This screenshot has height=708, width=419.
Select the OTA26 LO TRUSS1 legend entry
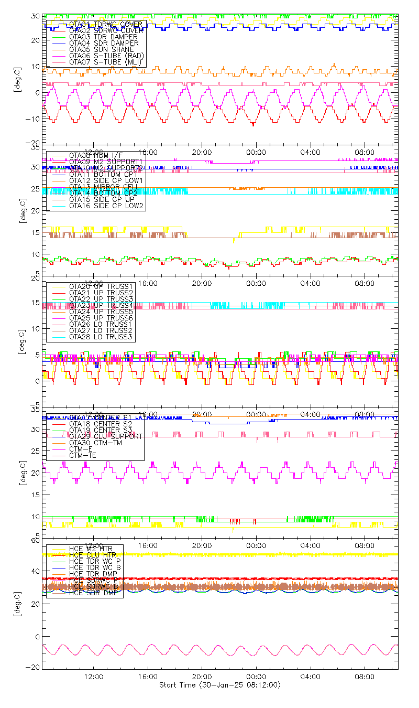[x=101, y=324]
